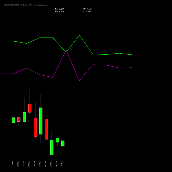Select the open value "O: 4.95"
Viewport: 172px width, 172px height.
click(60, 12)
